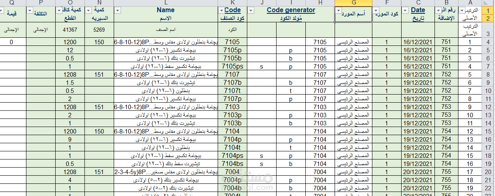Select المصنع الرئيسى in row 17
This screenshot has height=196, width=495.
tap(353, 147)
